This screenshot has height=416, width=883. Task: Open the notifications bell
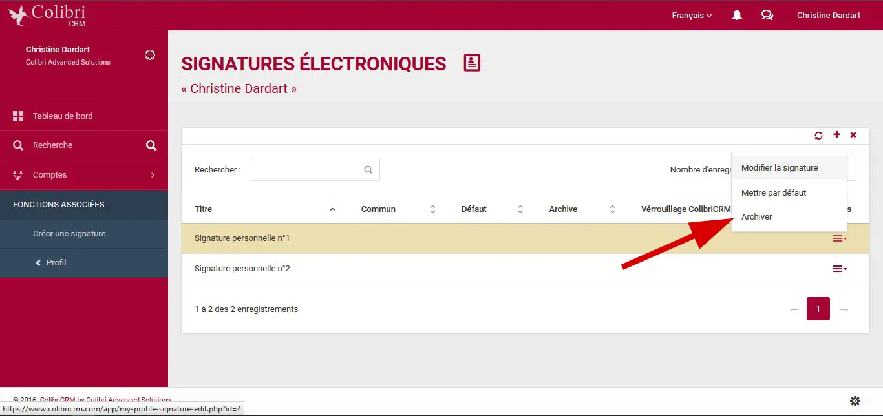pyautogui.click(x=737, y=15)
